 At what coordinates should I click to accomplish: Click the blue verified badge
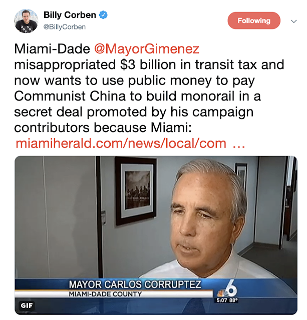(103, 15)
